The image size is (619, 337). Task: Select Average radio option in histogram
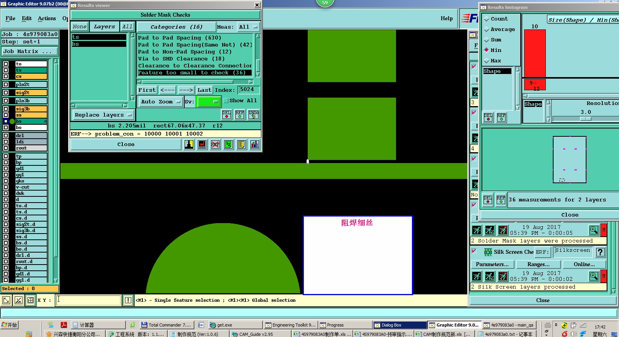[x=487, y=29]
